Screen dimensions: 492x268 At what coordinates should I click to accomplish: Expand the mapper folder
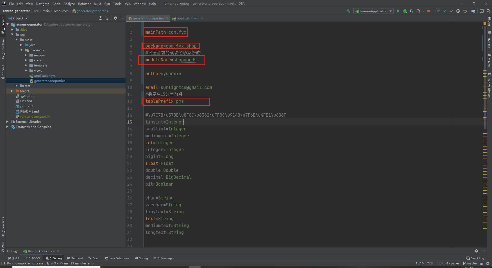[26, 55]
